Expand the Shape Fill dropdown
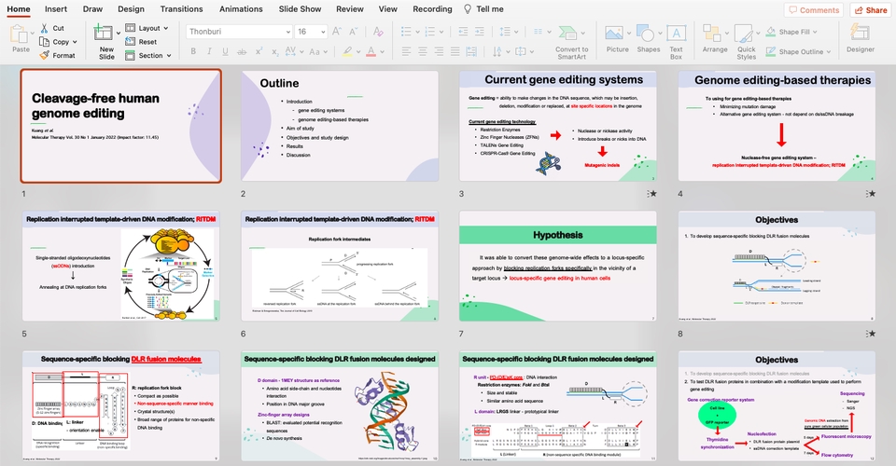The image size is (896, 466). pos(815,32)
